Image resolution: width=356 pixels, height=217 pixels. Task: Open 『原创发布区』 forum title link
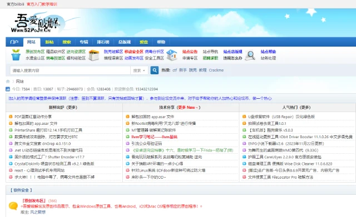pos(34,201)
